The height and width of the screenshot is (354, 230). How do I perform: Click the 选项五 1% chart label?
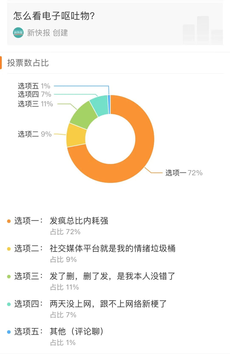click(34, 86)
